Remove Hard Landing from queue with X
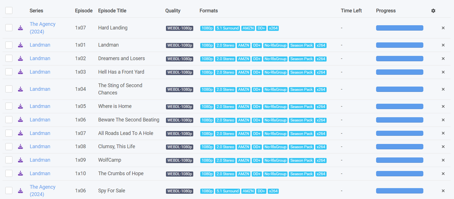 click(443, 28)
